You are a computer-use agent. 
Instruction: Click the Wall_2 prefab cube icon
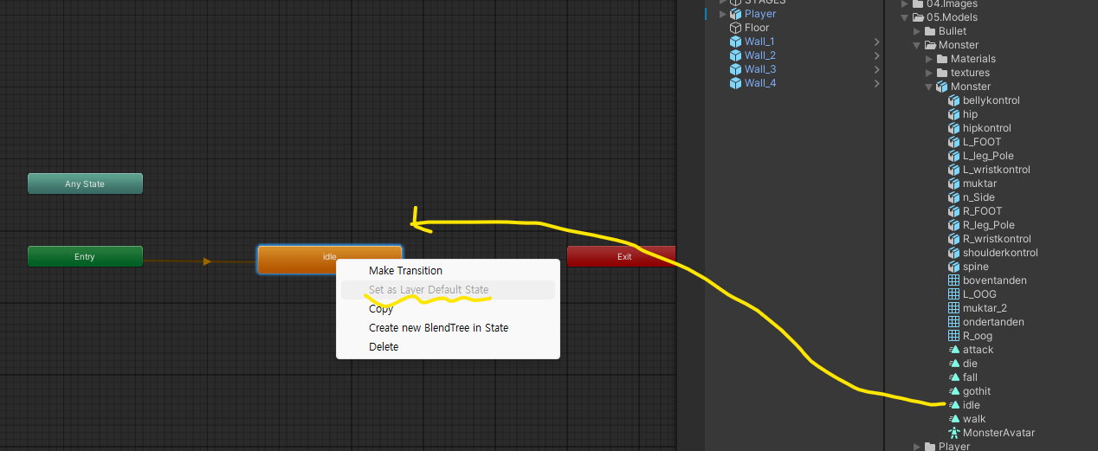click(x=735, y=55)
